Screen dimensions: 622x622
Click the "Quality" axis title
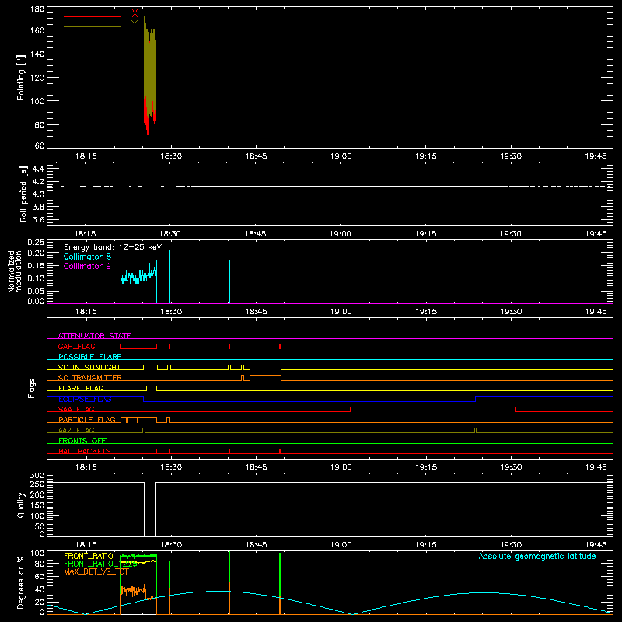[21, 505]
